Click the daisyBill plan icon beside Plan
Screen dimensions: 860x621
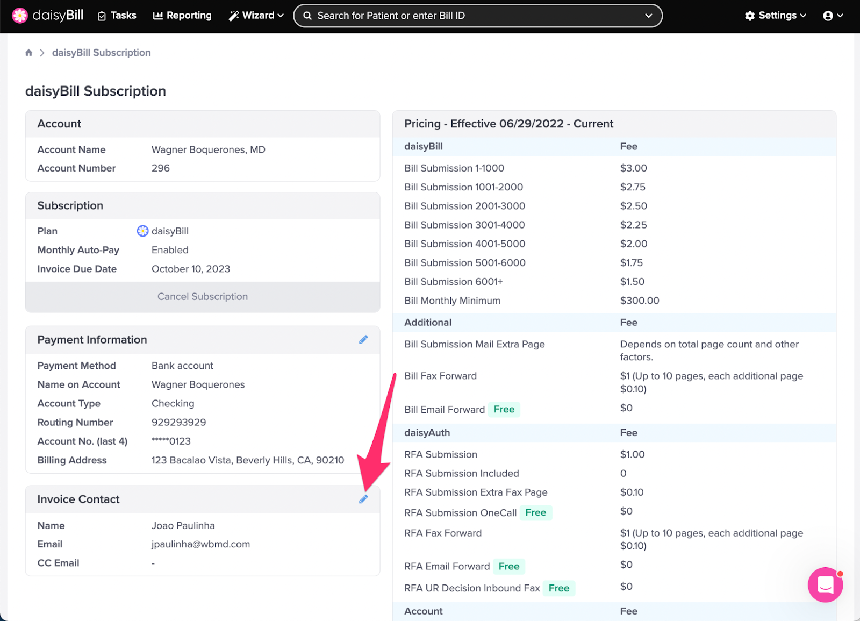click(142, 231)
